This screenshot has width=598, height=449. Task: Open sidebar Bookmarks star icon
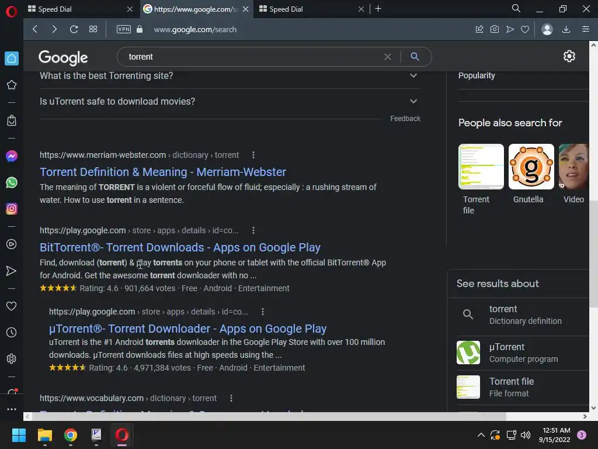[12, 85]
